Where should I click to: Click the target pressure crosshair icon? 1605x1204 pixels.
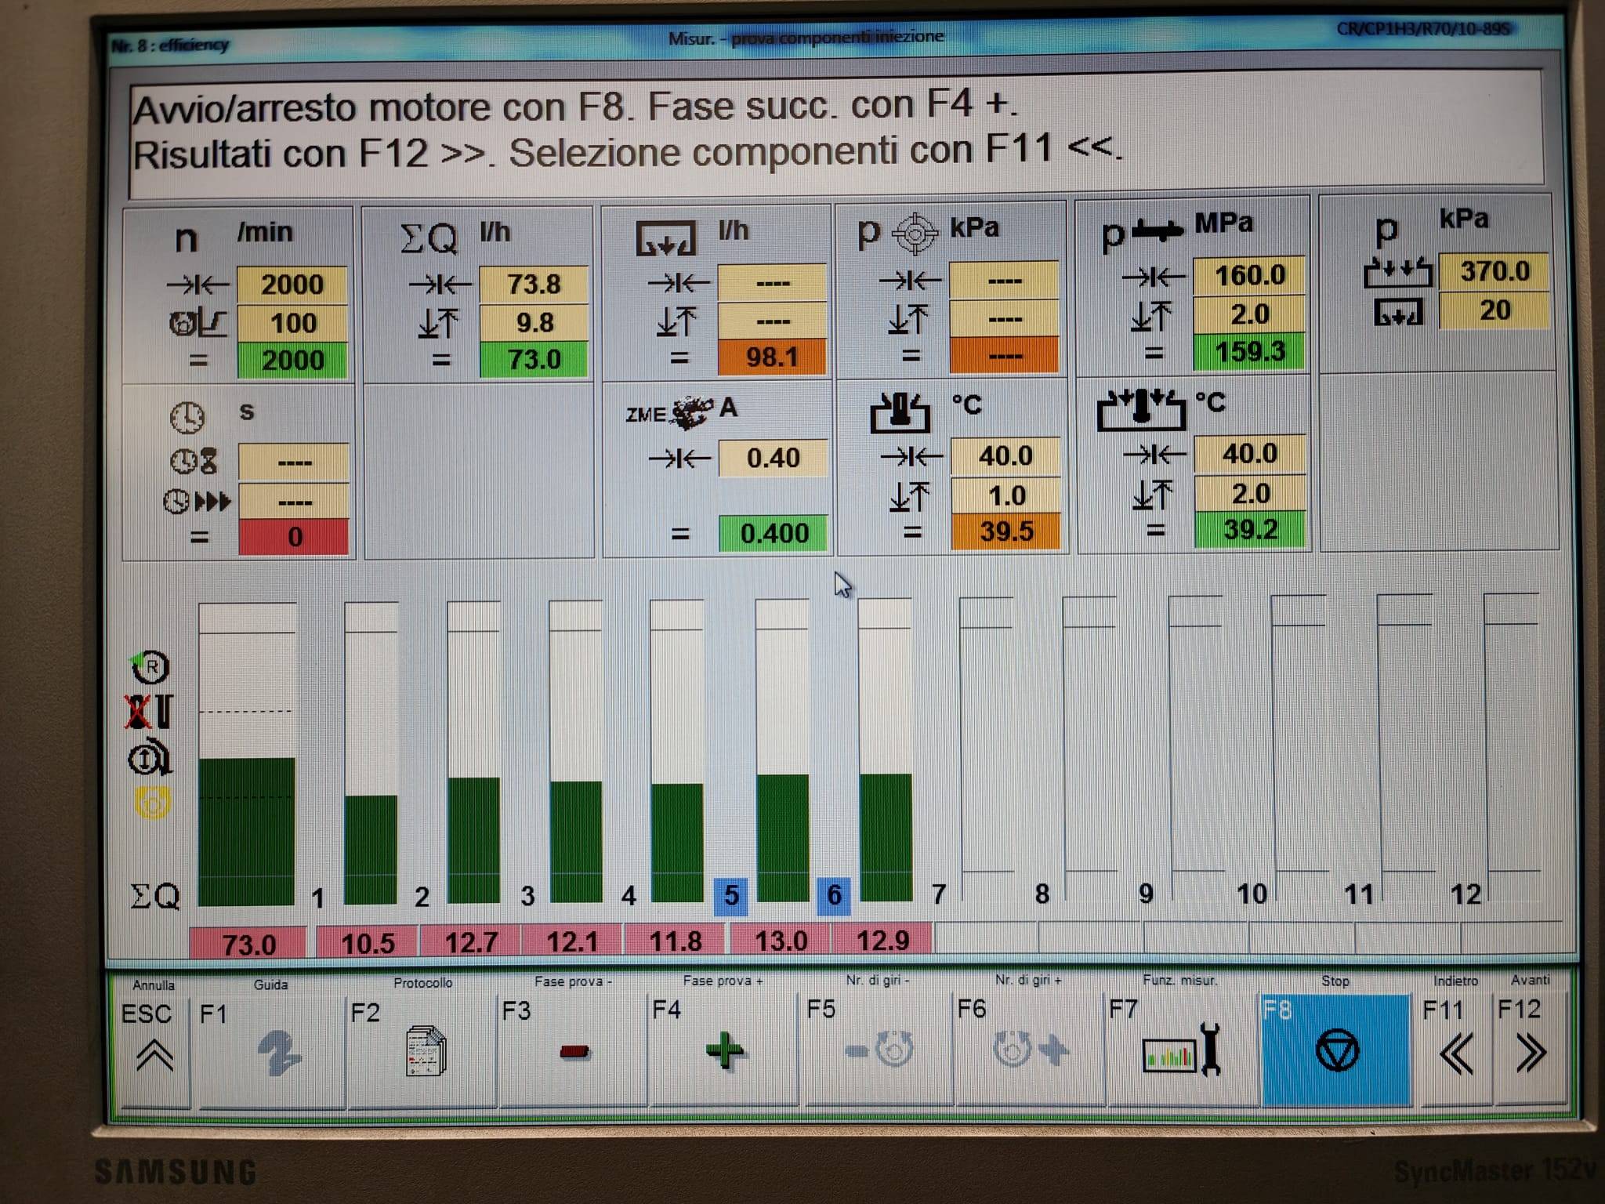click(x=915, y=234)
